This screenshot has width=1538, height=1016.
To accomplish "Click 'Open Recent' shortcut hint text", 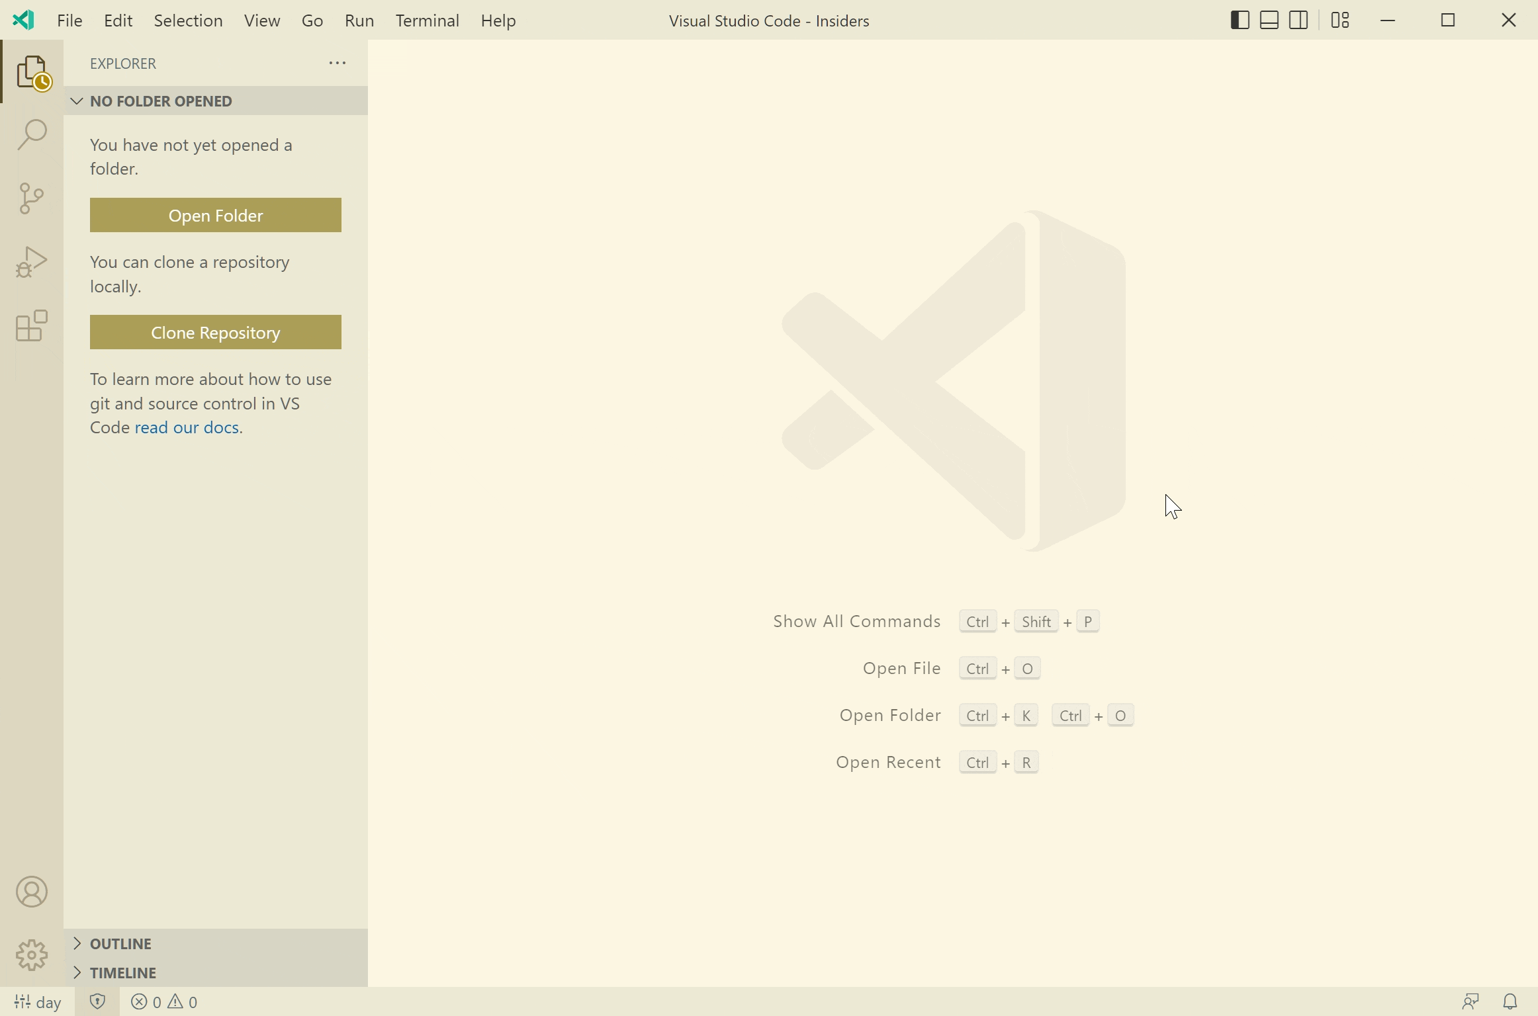I will (888, 762).
